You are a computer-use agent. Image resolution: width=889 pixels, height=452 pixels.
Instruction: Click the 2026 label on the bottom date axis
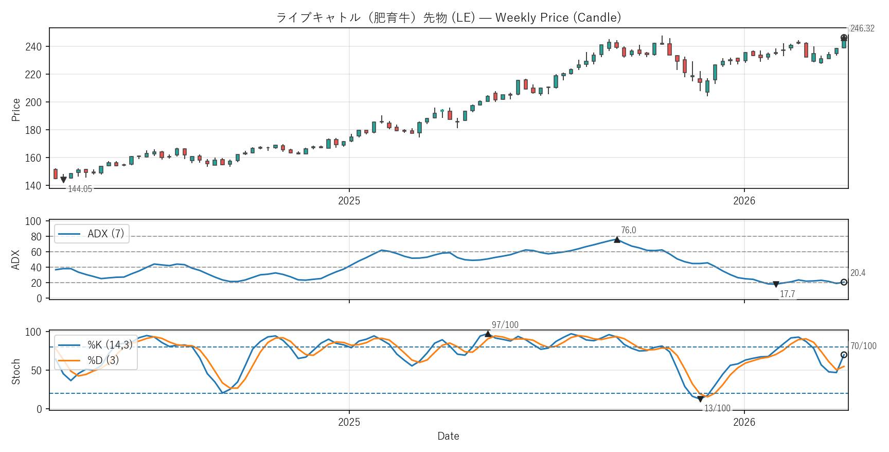[x=744, y=422]
